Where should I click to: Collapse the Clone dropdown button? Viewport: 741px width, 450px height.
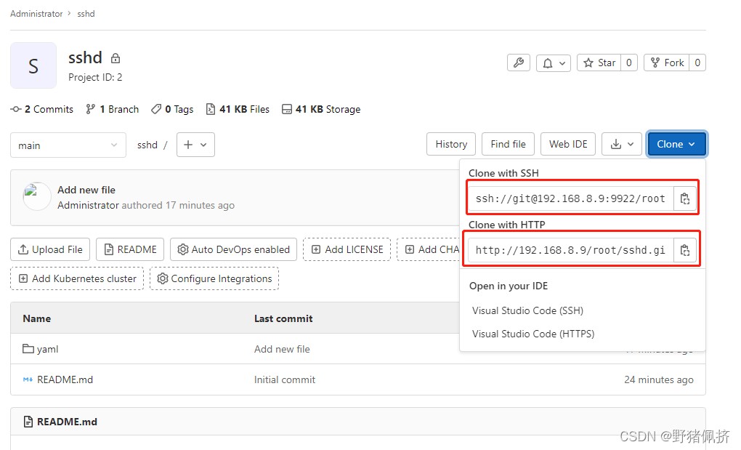676,144
